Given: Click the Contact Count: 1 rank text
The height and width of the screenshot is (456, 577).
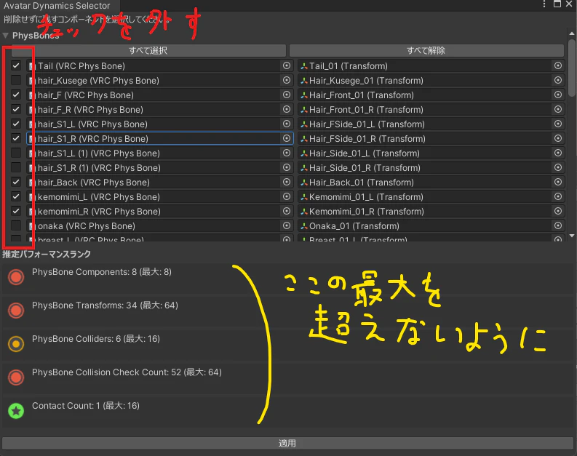Looking at the screenshot, I should tap(85, 406).
